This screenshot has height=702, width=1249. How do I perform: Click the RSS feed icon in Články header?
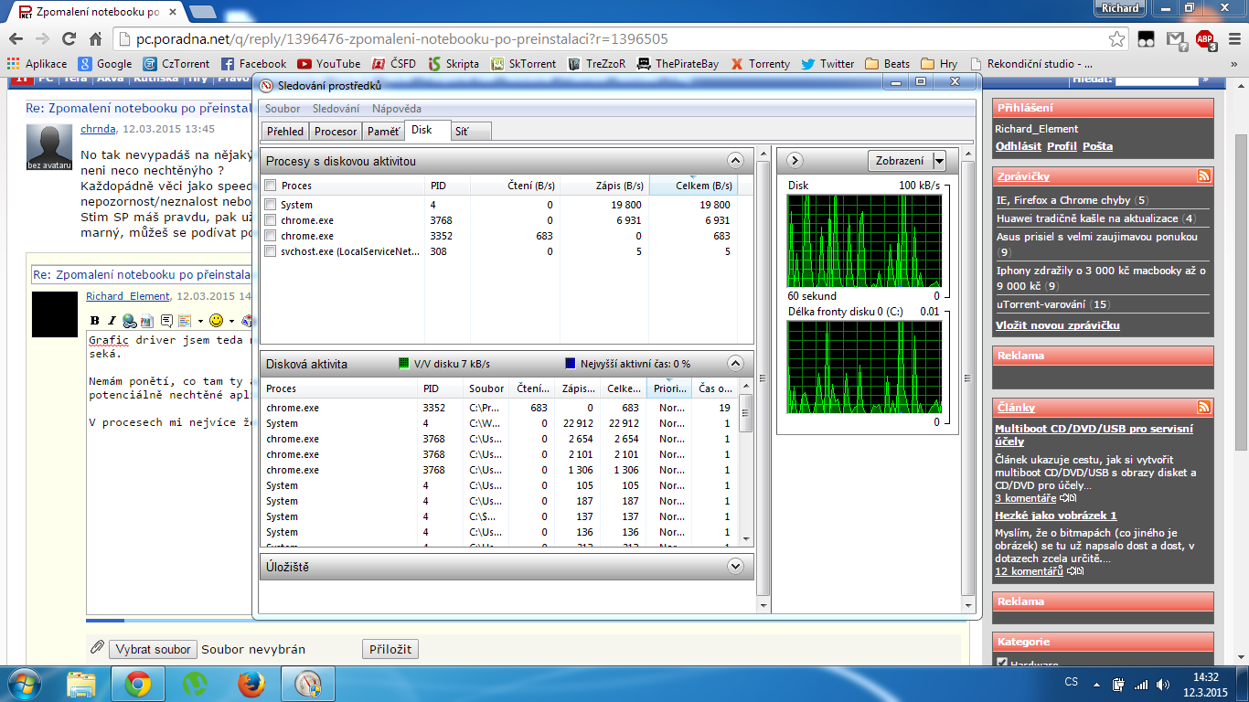pyautogui.click(x=1204, y=408)
